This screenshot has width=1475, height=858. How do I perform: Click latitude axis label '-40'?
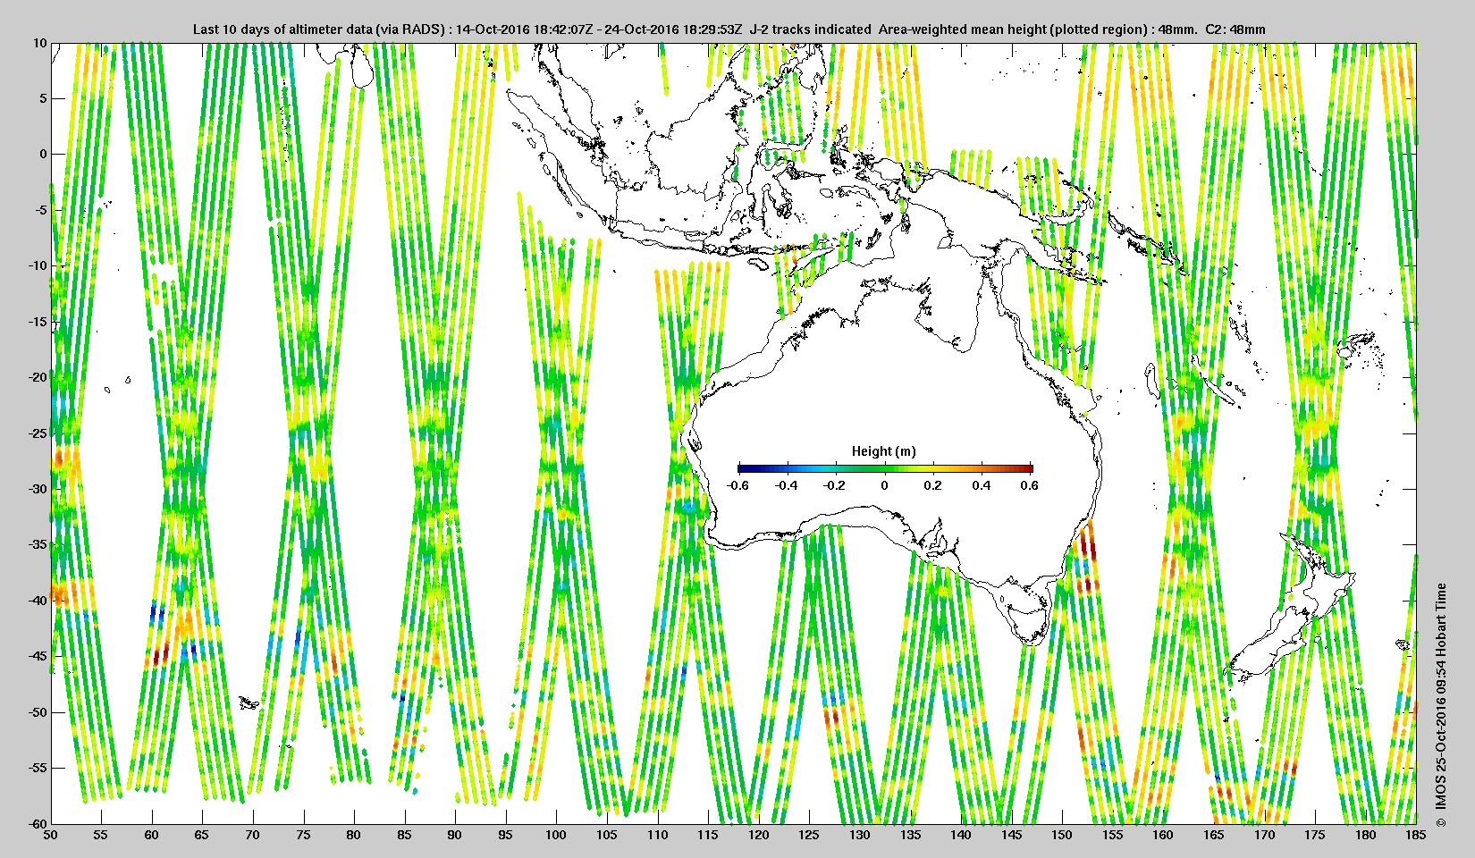[37, 601]
